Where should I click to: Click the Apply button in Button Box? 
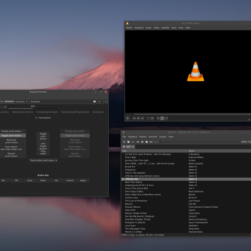[x=83, y=180]
